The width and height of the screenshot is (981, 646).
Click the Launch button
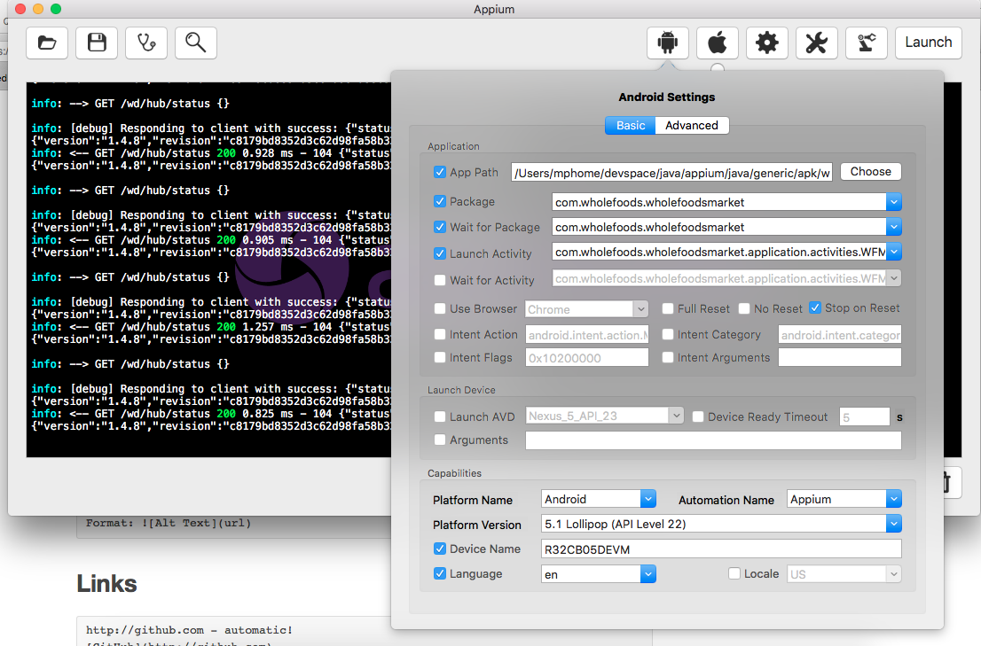[929, 43]
